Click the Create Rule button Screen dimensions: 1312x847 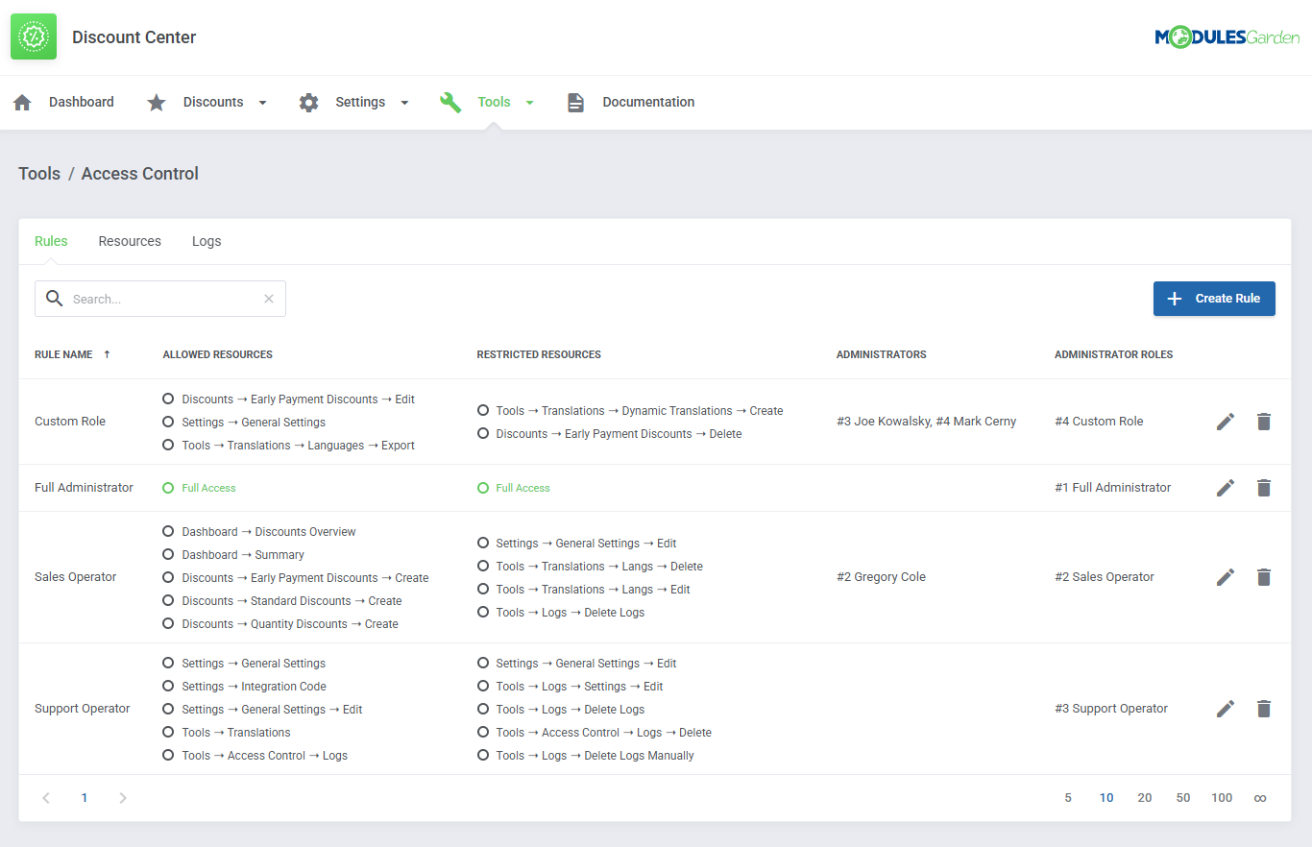(1214, 298)
